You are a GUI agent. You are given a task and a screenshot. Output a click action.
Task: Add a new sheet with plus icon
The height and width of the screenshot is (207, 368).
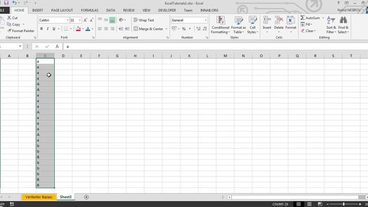click(86, 197)
